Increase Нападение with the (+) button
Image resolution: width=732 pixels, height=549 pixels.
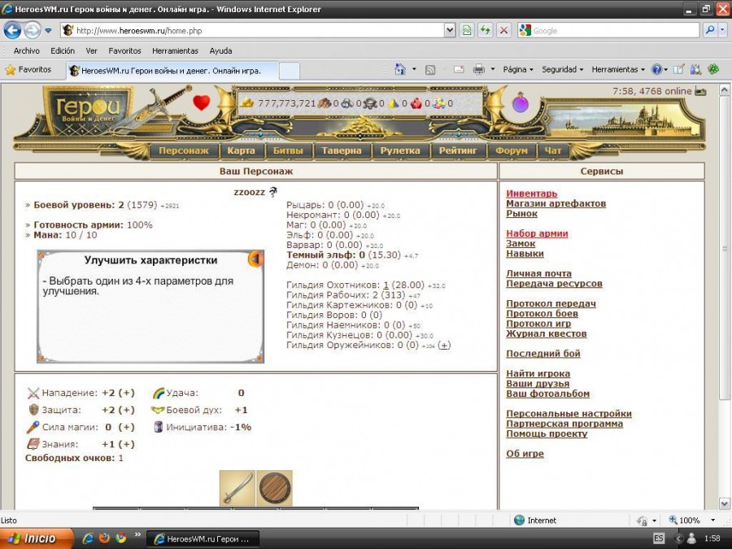point(126,393)
